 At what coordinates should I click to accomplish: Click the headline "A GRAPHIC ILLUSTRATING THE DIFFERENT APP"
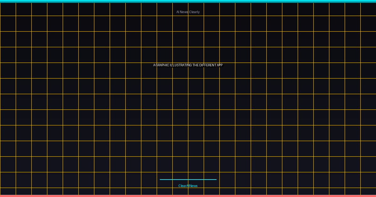[188, 65]
